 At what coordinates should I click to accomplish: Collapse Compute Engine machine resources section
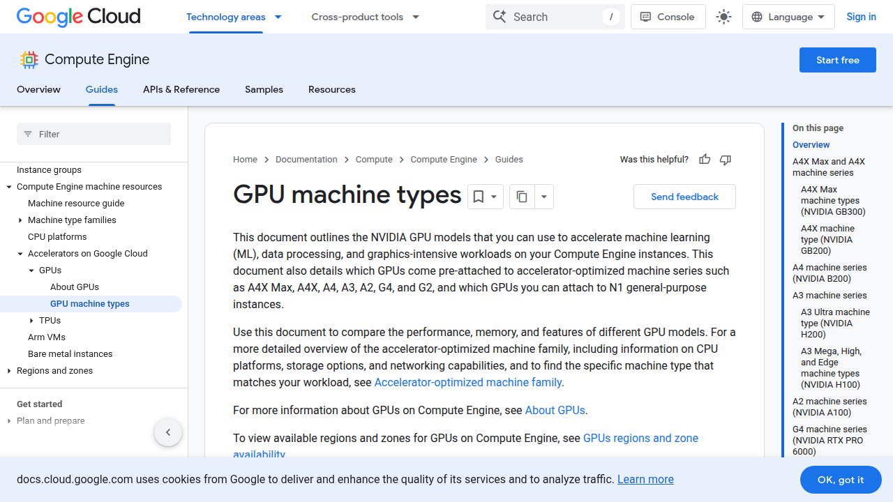click(9, 187)
